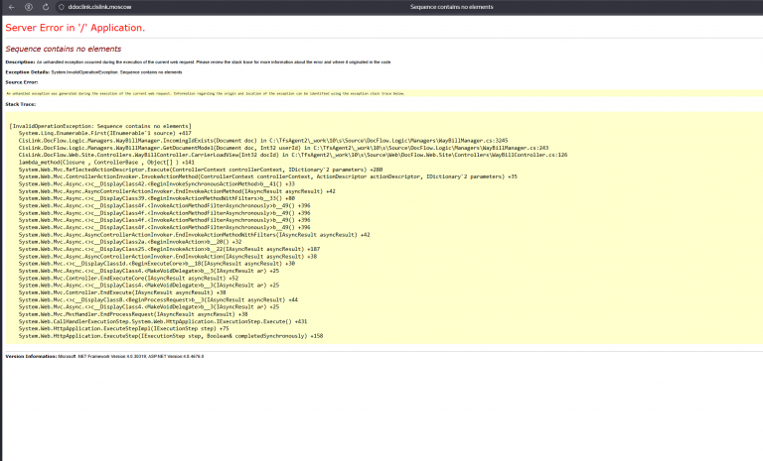Screen dimensions: 763x461
Task: Click the 'CallHandlerExecutionStep' stack line
Action: (x=163, y=321)
